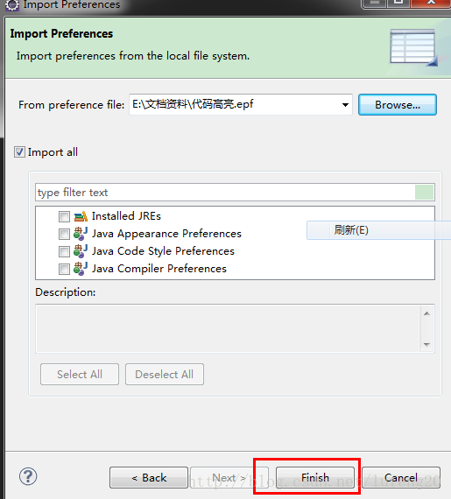
Task: Select the Java Appearance Preferences label
Action: point(166,234)
